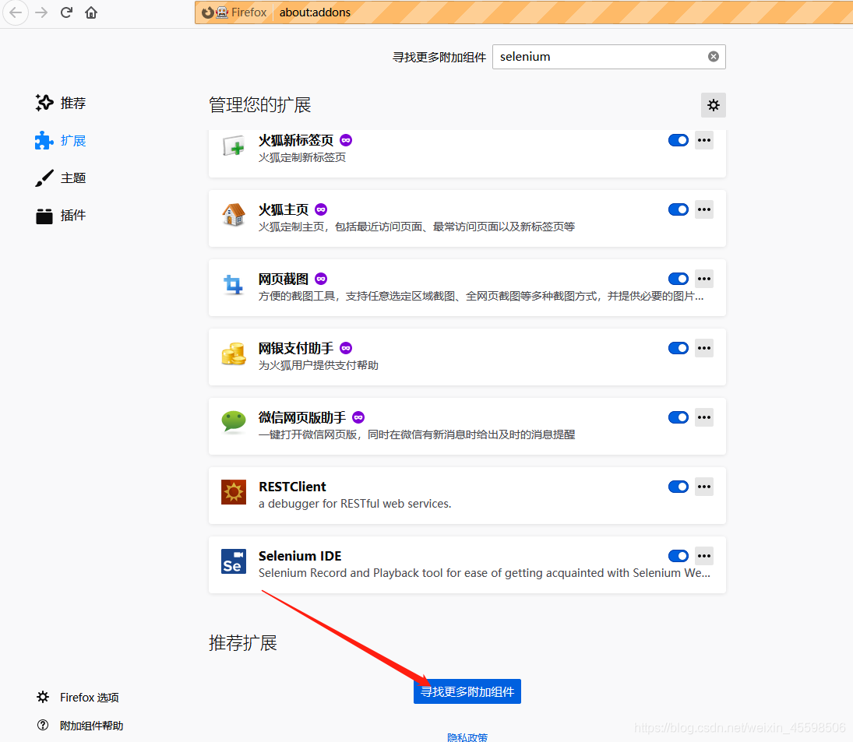
Task: Open the 插件 plugins section
Action: pyautogui.click(x=60, y=215)
